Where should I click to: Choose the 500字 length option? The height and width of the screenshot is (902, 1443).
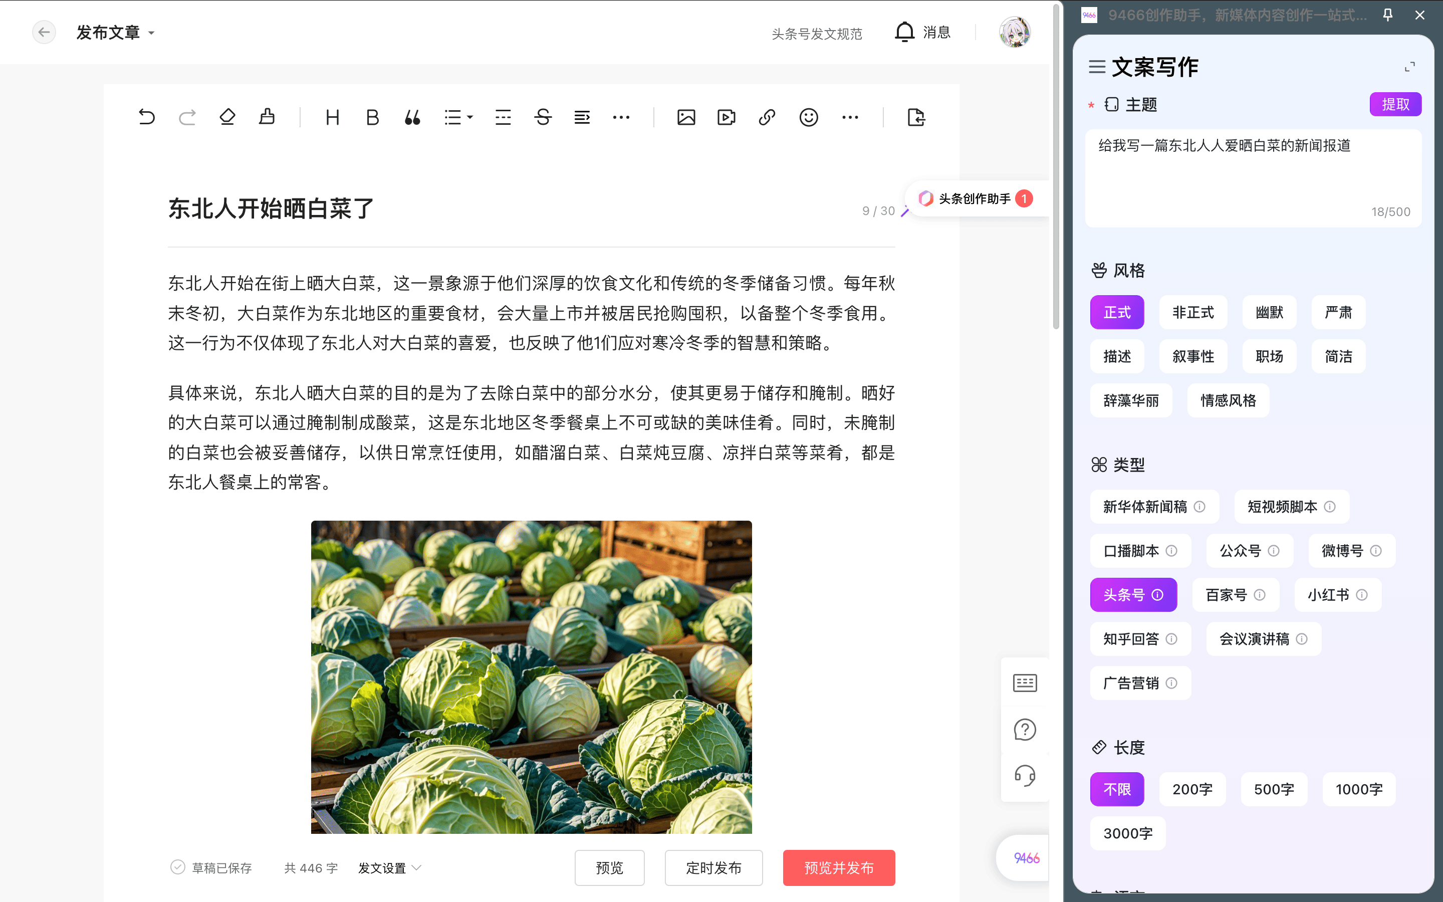[1274, 789]
